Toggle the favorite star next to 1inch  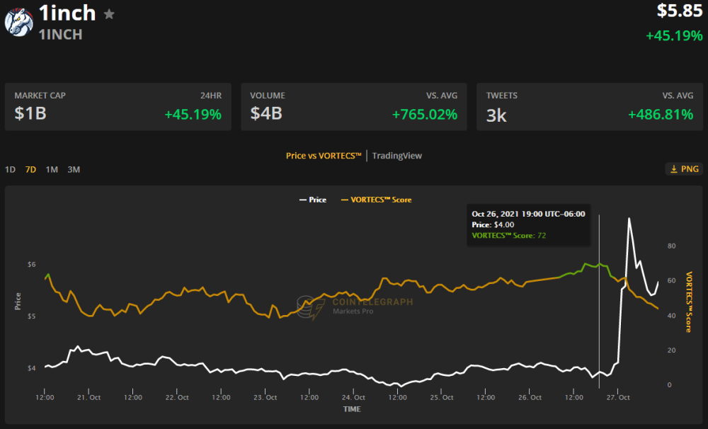pyautogui.click(x=109, y=14)
